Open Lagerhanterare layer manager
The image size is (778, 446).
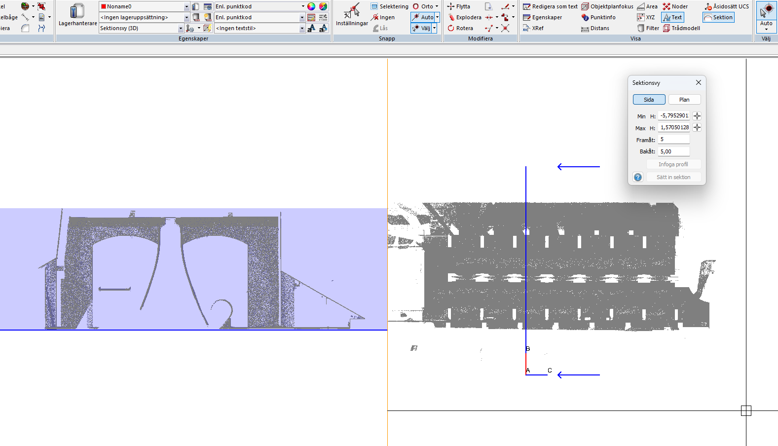(77, 15)
